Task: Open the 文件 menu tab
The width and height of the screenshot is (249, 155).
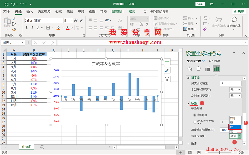Action: [7, 12]
